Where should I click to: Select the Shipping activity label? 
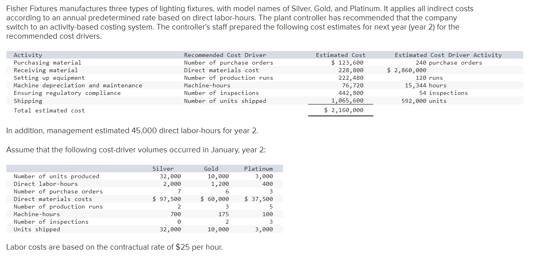pyautogui.click(x=28, y=101)
